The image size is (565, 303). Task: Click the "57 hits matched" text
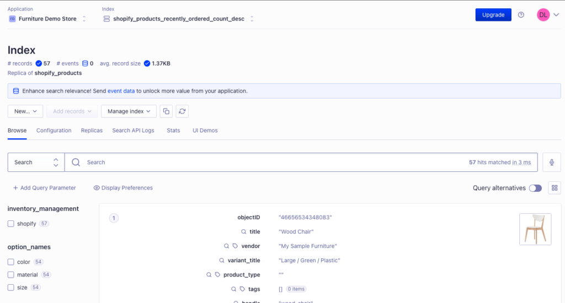(x=490, y=163)
